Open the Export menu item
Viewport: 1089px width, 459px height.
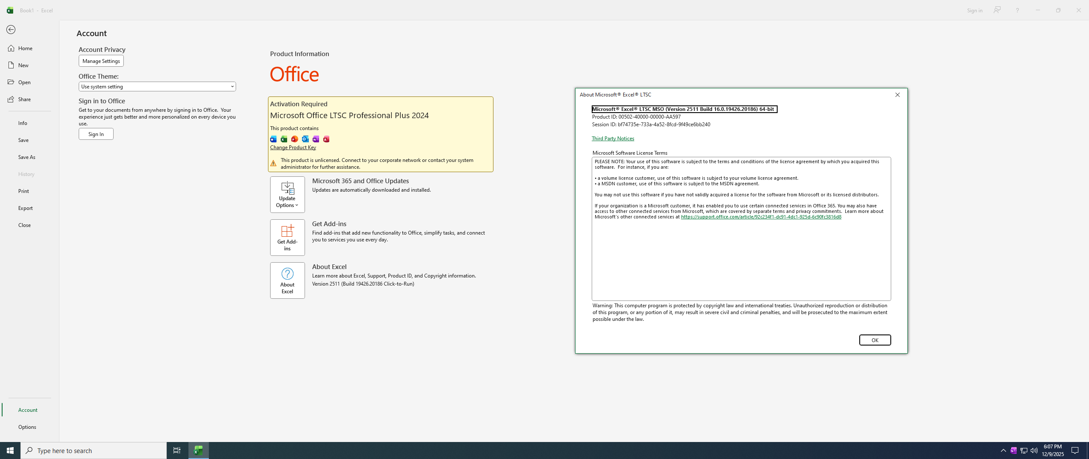click(x=26, y=208)
